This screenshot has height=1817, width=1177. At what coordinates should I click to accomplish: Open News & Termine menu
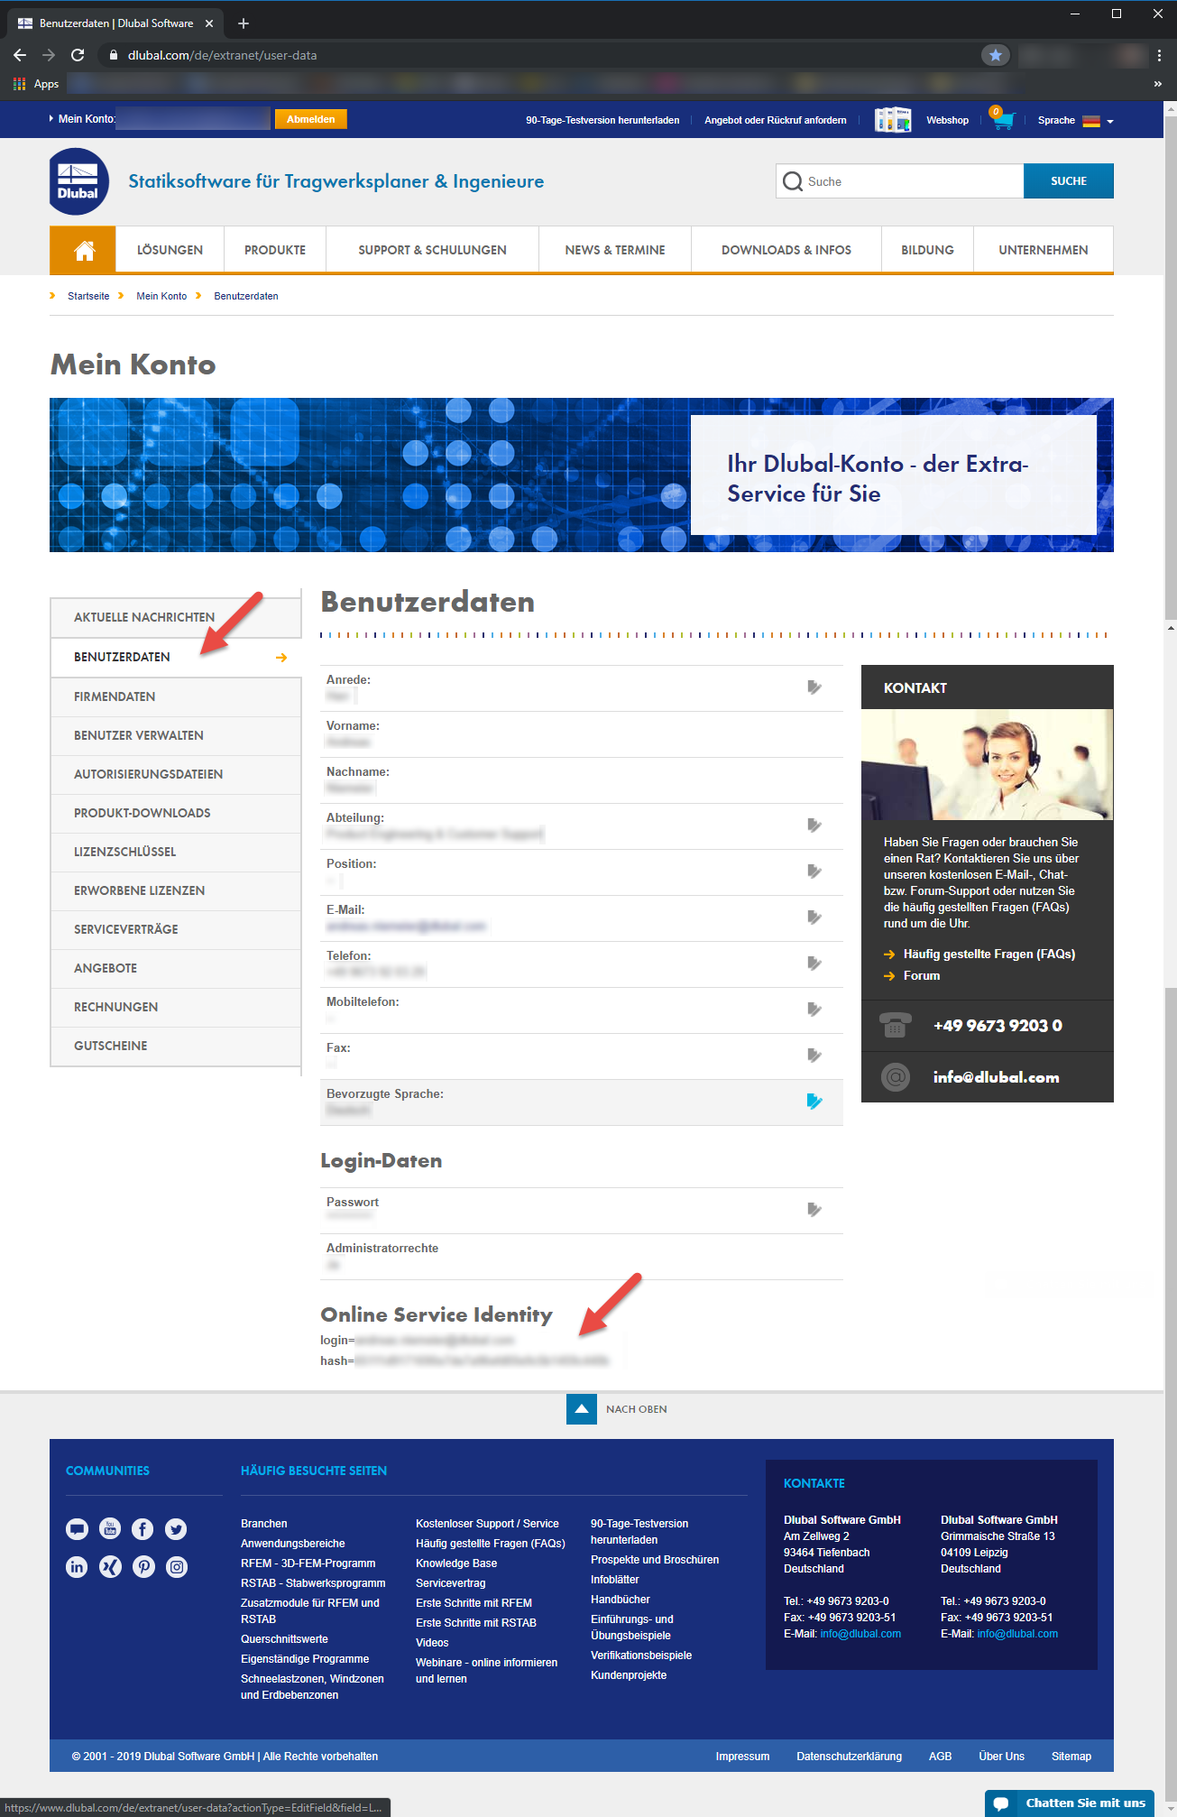(x=615, y=250)
